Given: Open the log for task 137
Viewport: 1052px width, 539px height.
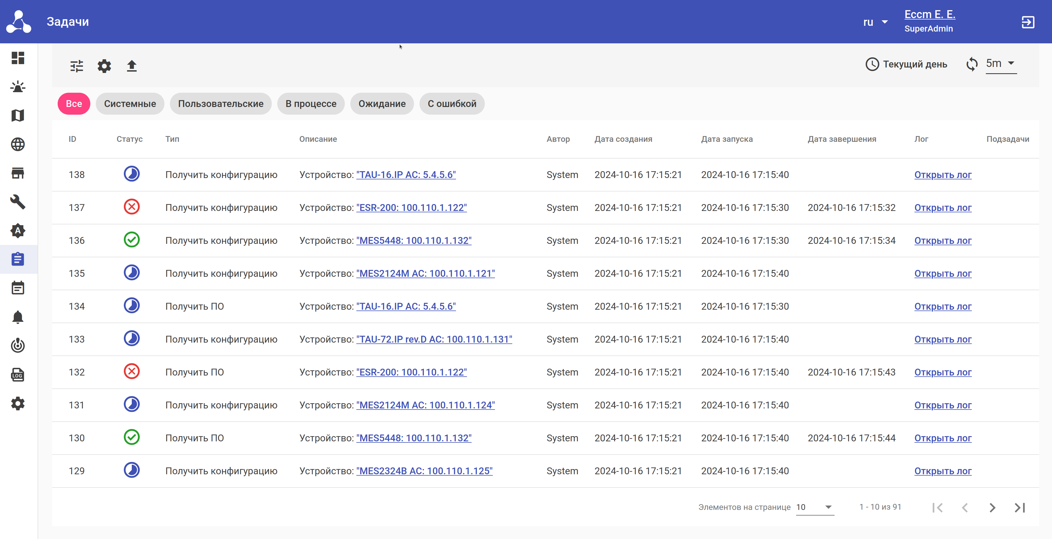Looking at the screenshot, I should click(942, 208).
